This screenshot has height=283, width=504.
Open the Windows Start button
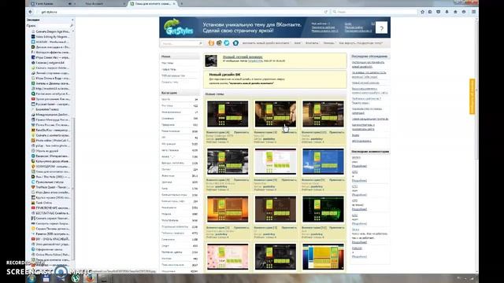tap(31, 278)
